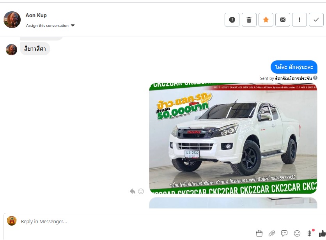Screen dimensions: 326x240
Task: Attach a file with paperclip icon
Action: (272, 233)
